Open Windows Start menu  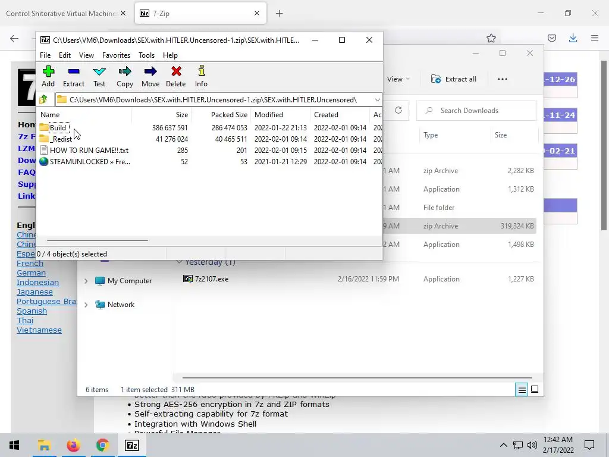[x=14, y=445]
